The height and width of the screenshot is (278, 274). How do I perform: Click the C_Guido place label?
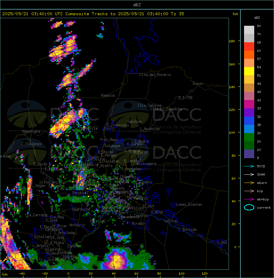pos(40,164)
